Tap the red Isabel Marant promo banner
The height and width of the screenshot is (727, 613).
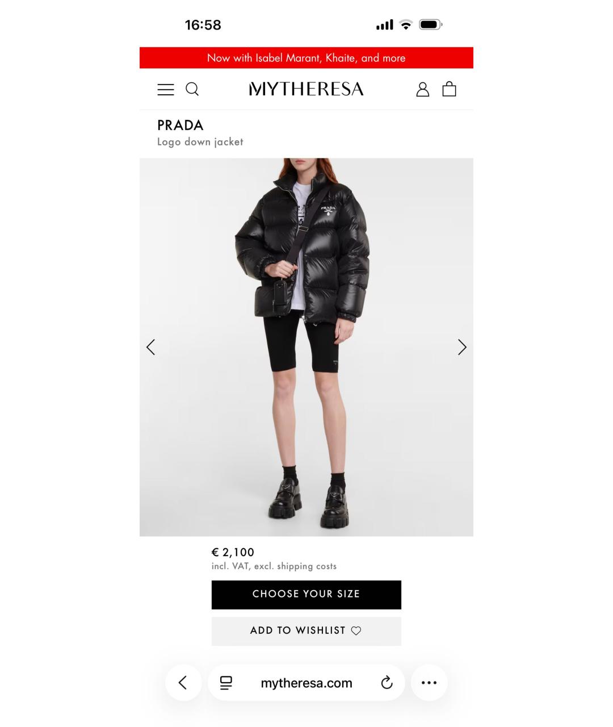[x=306, y=58]
